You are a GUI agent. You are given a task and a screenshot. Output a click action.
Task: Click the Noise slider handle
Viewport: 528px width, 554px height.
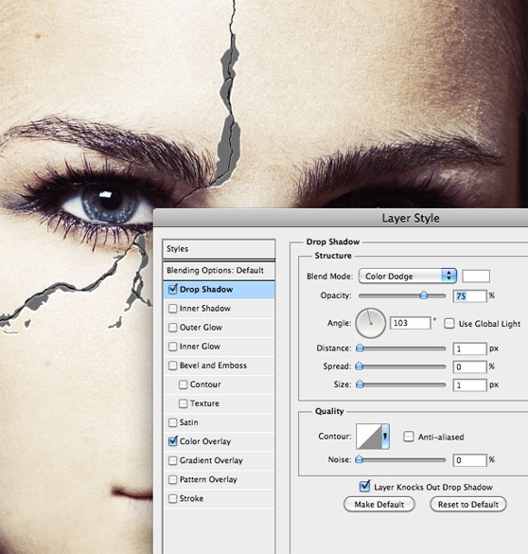tap(360, 459)
